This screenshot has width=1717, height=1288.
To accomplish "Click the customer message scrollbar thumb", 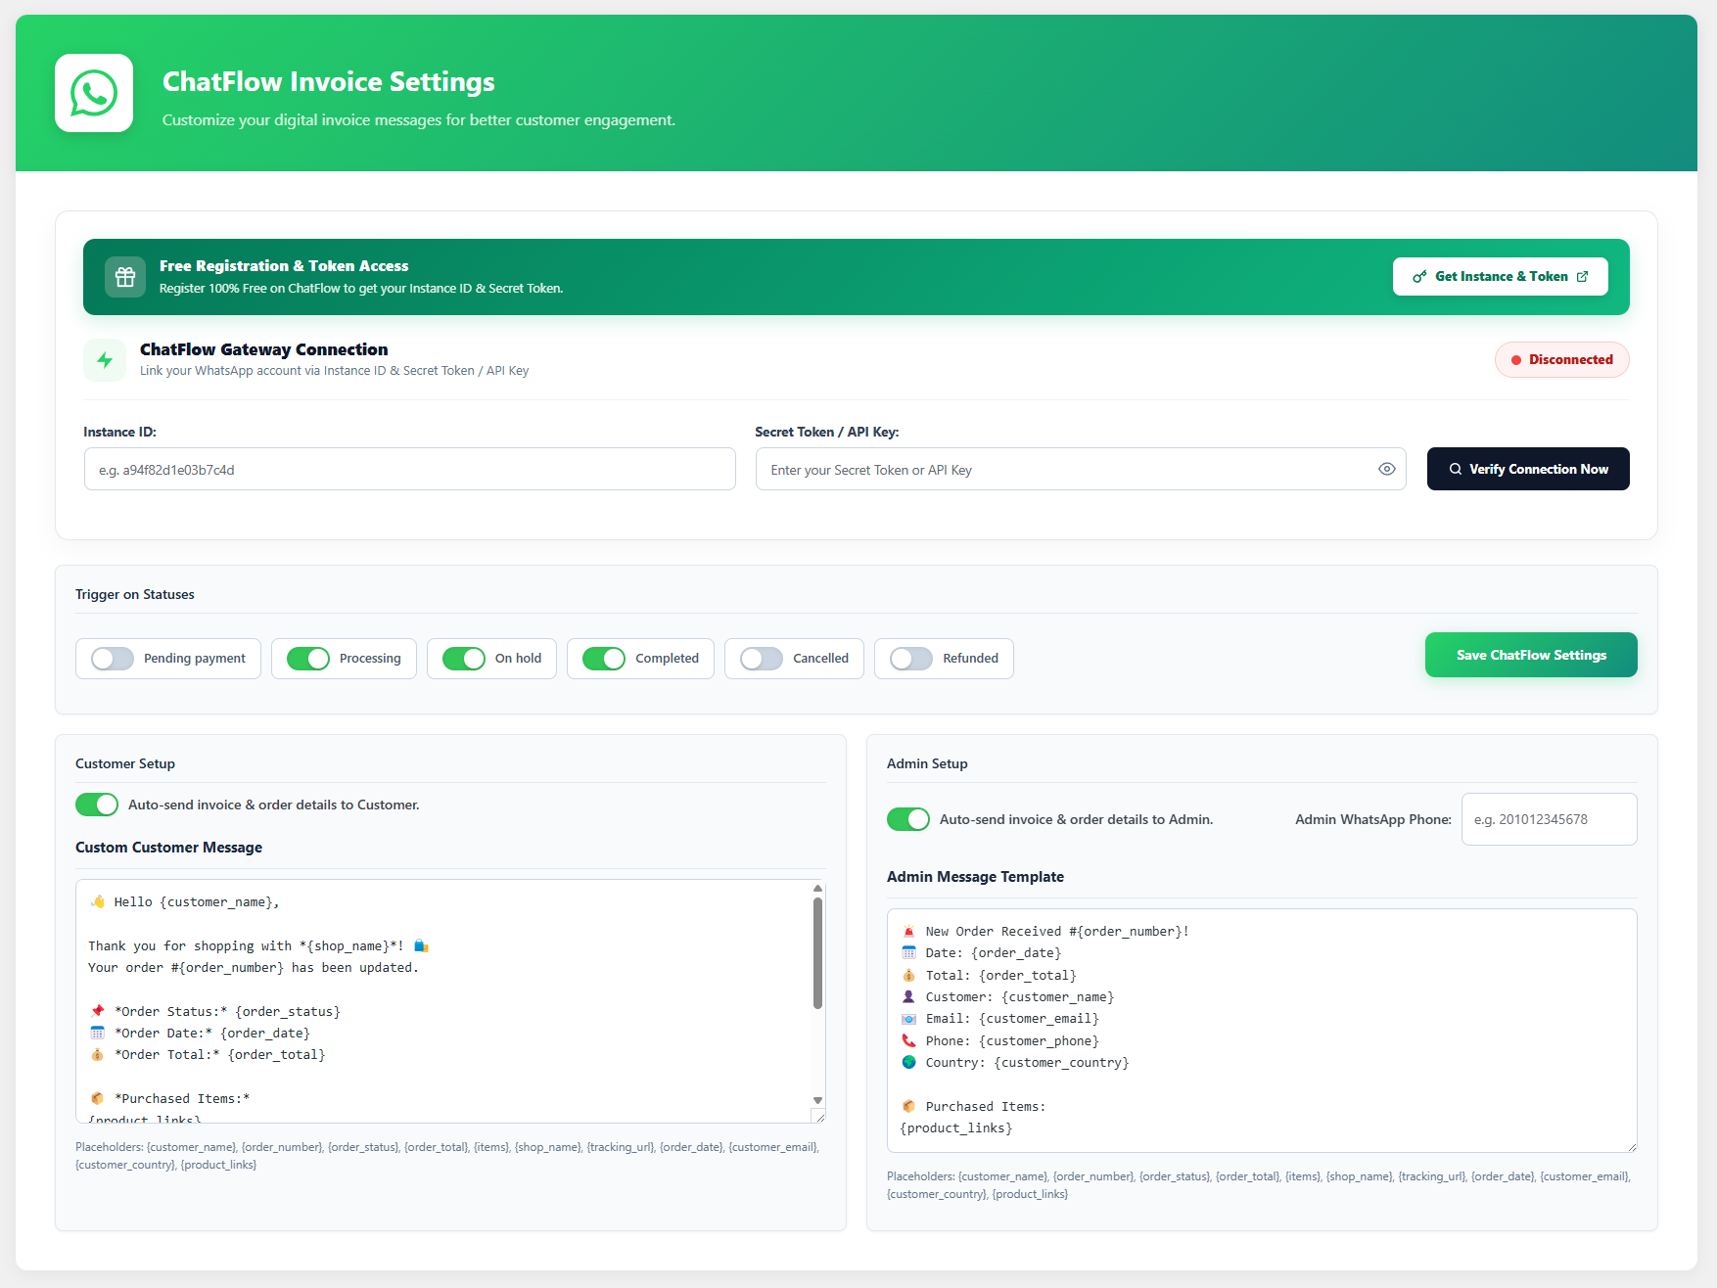I will [818, 952].
